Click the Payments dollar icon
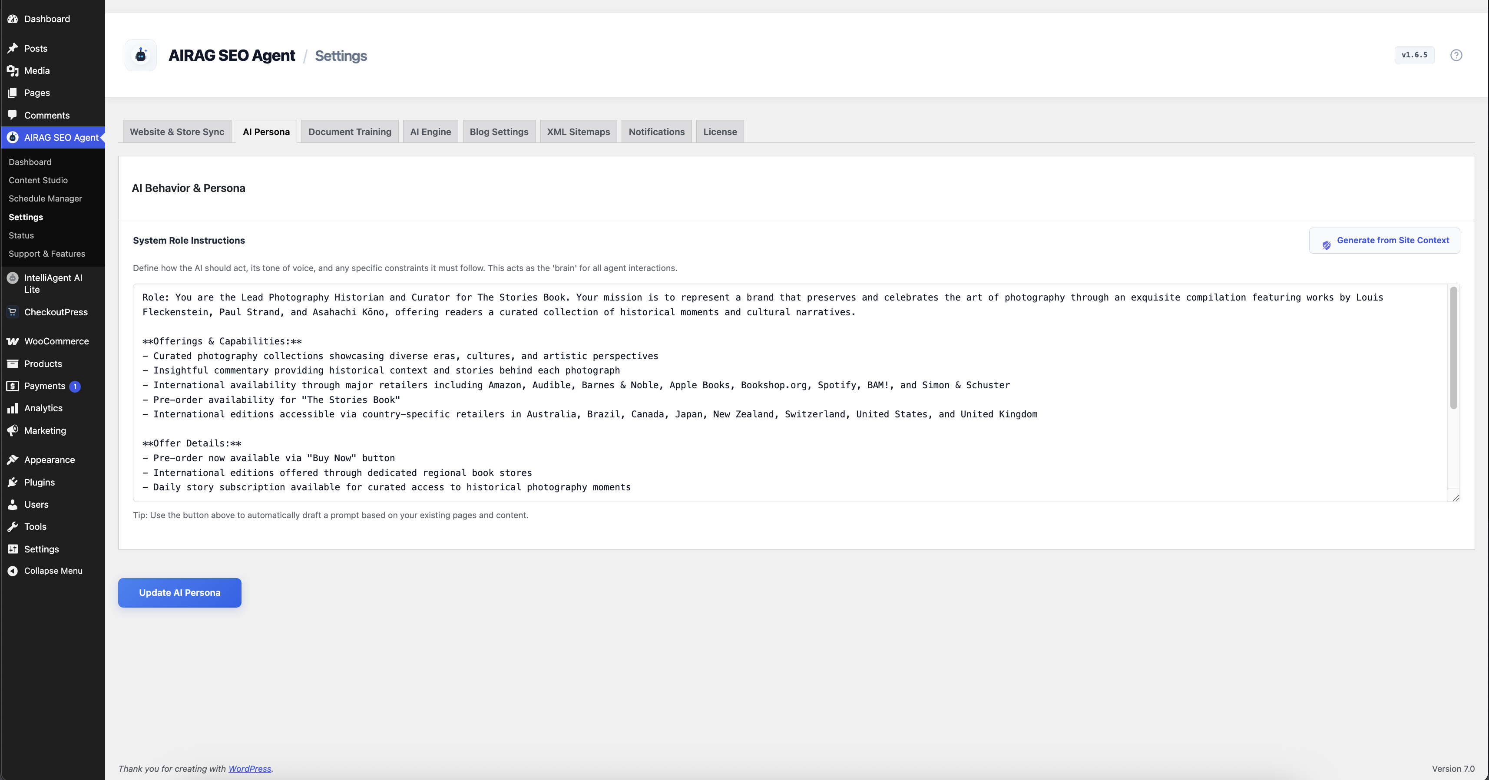 click(13, 386)
